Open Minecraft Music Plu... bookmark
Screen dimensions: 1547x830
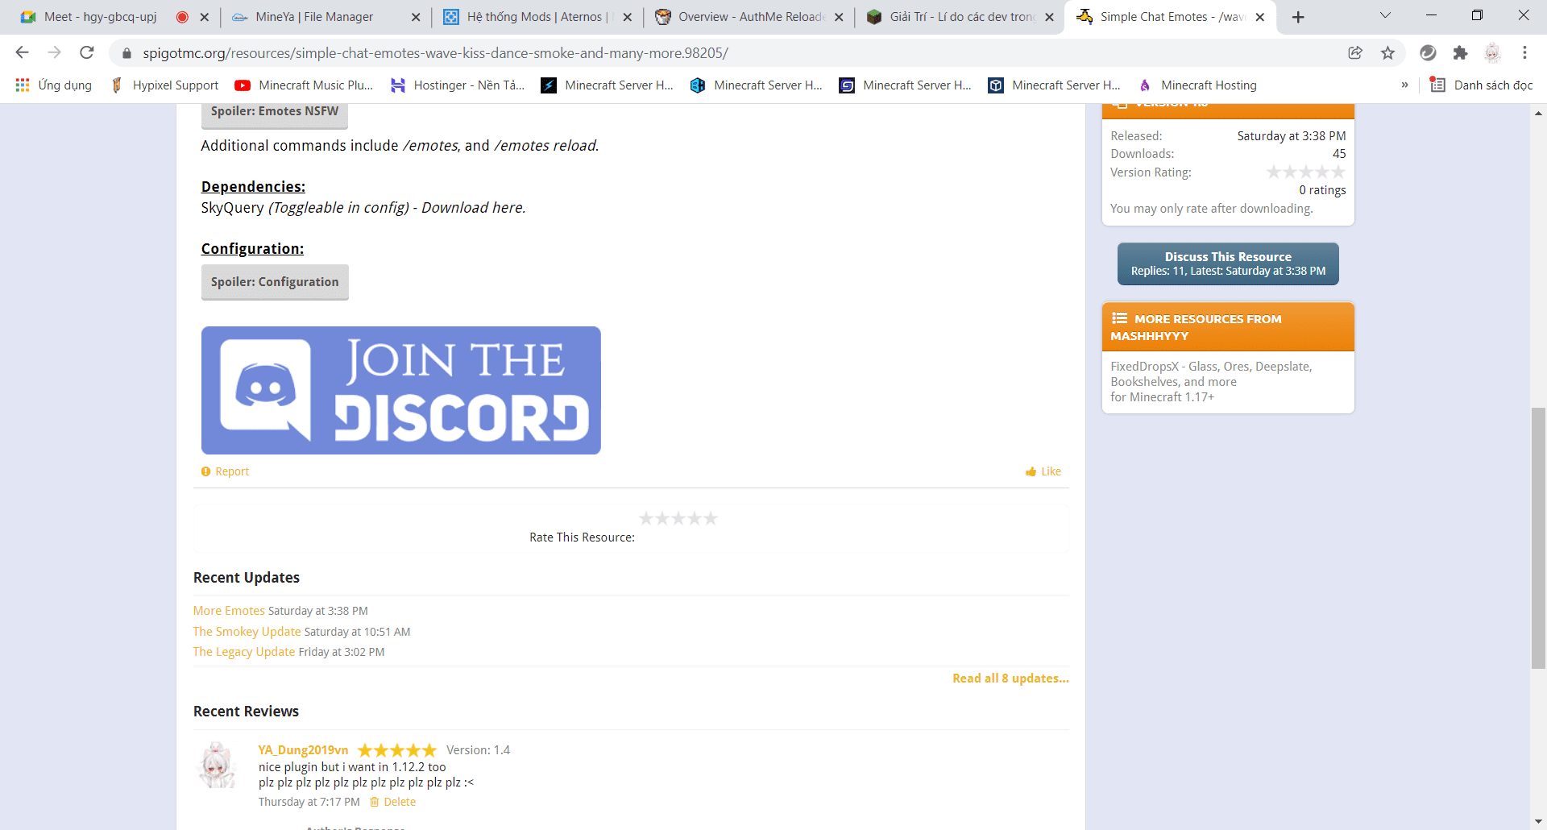click(304, 85)
